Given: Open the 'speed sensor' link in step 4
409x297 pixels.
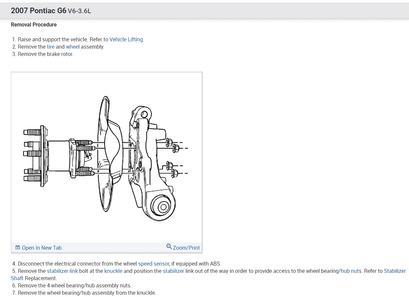Looking at the screenshot, I should (154, 264).
